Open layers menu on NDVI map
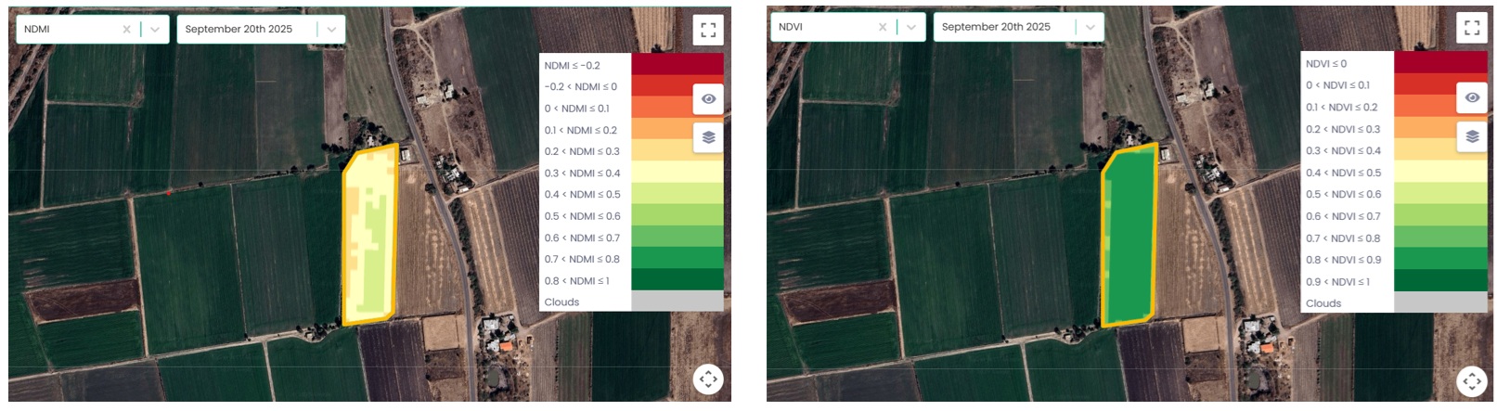 [1472, 136]
